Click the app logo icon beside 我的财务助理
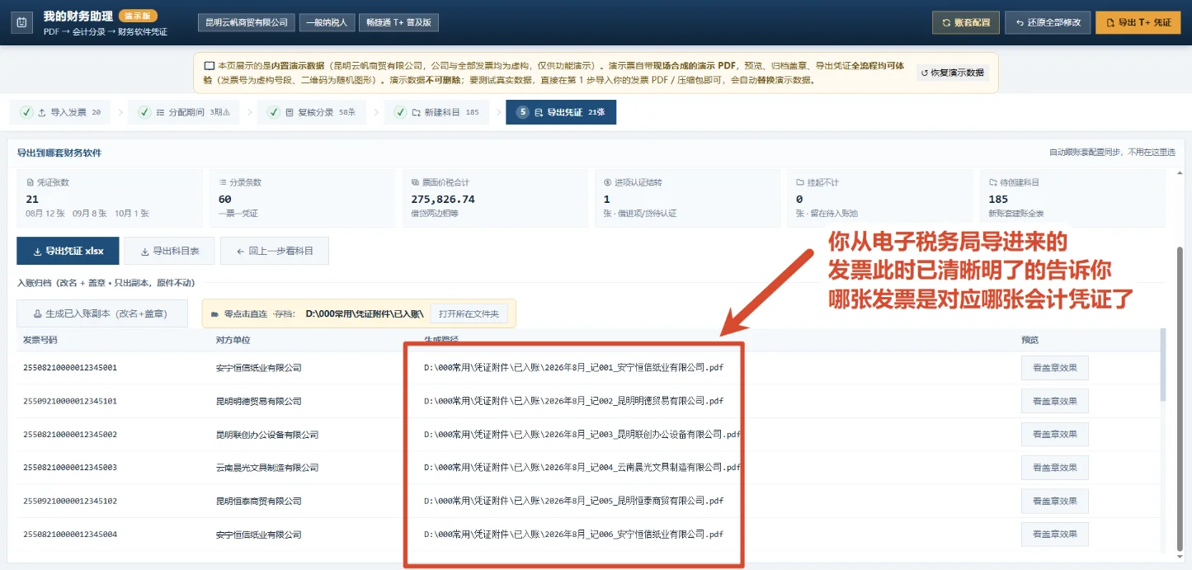Viewport: 1192px width, 570px height. [21, 22]
